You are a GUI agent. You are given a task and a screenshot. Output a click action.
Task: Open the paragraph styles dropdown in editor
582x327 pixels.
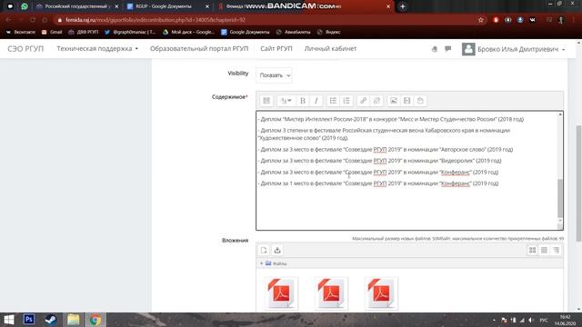[x=286, y=101]
